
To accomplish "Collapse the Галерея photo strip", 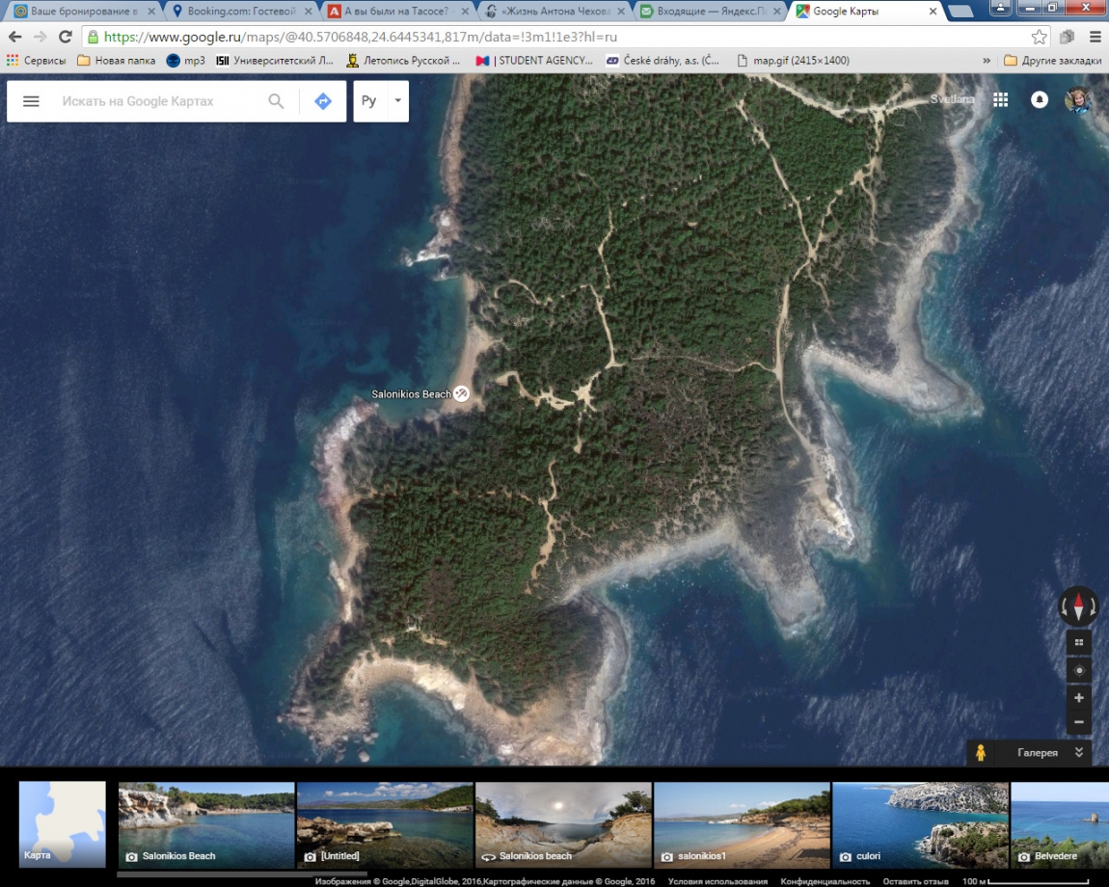I will (x=1078, y=753).
